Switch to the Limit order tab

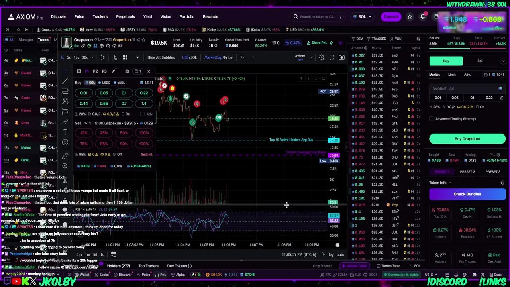452,75
